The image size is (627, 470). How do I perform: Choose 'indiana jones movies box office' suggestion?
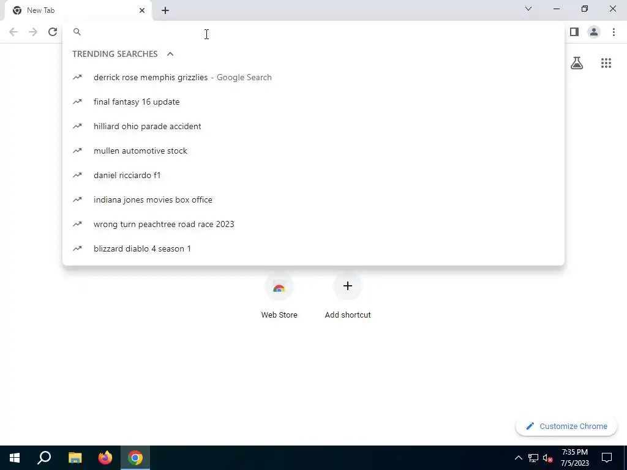point(313,200)
